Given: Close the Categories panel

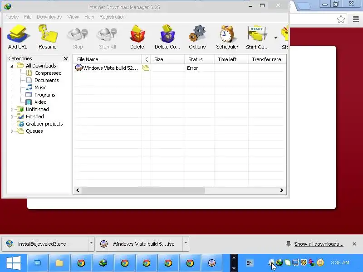Looking at the screenshot, I should pyautogui.click(x=66, y=59).
